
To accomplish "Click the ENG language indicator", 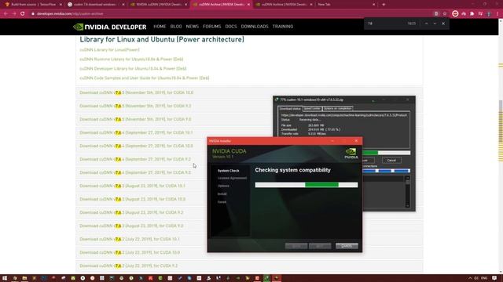I will coord(484,278).
